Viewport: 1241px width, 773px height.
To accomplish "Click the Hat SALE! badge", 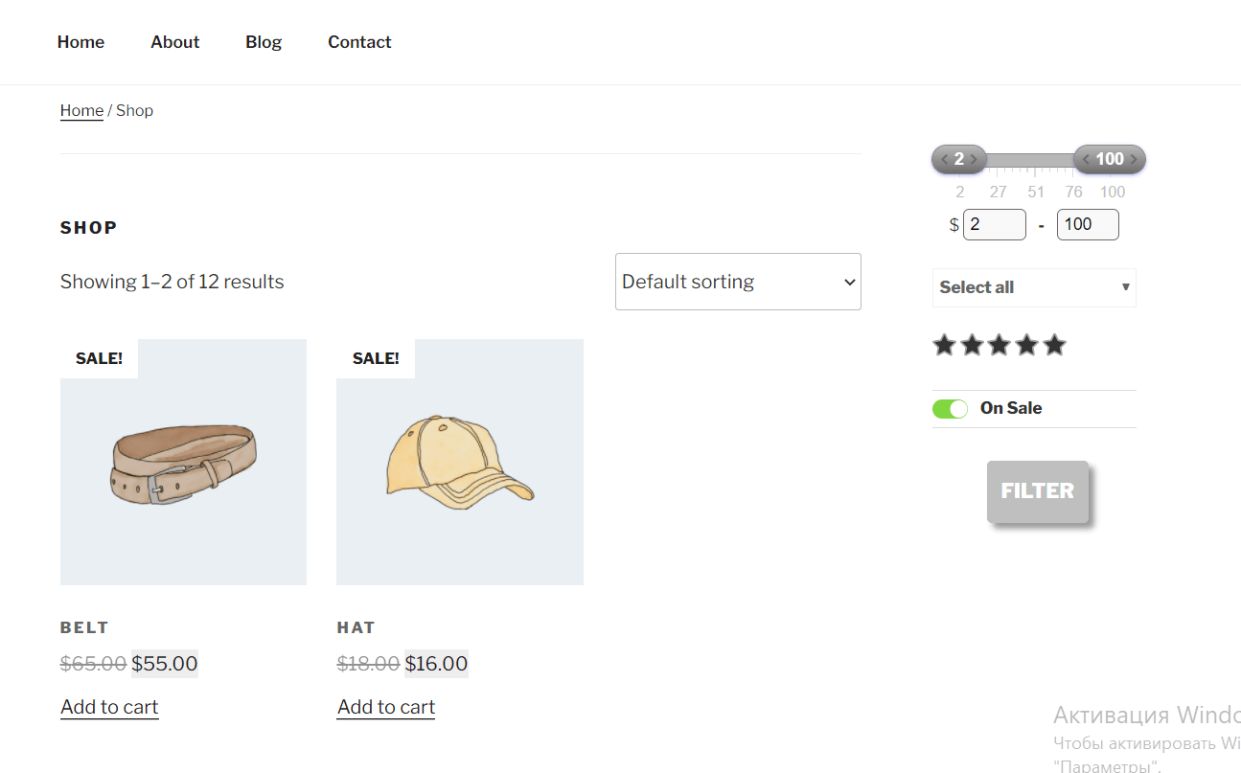I will 376,358.
